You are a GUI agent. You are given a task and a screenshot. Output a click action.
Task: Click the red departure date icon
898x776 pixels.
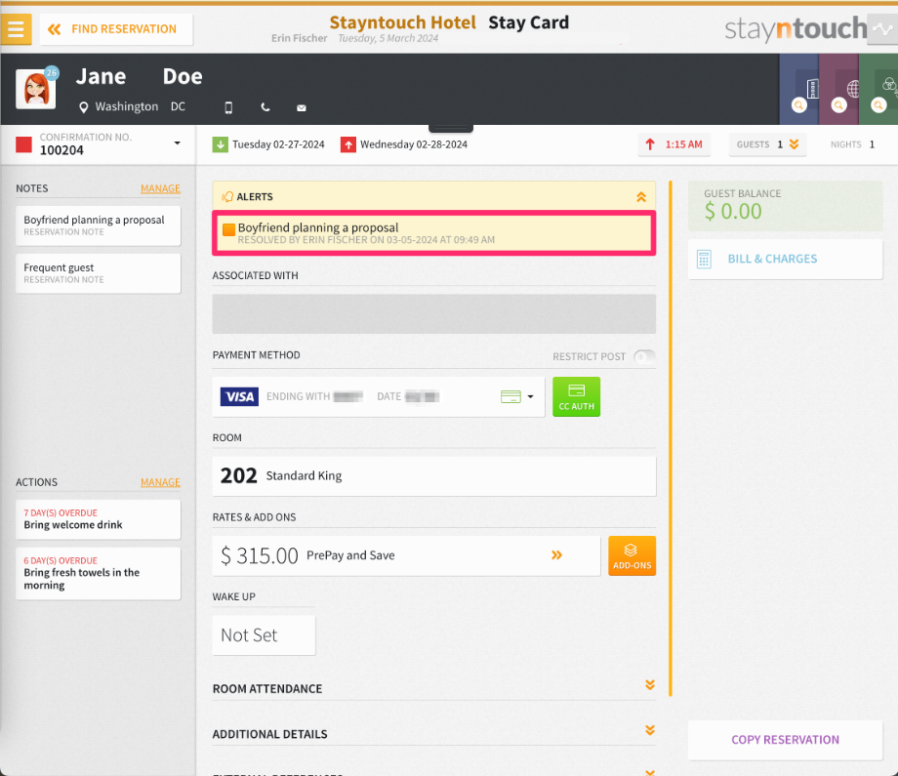[348, 144]
